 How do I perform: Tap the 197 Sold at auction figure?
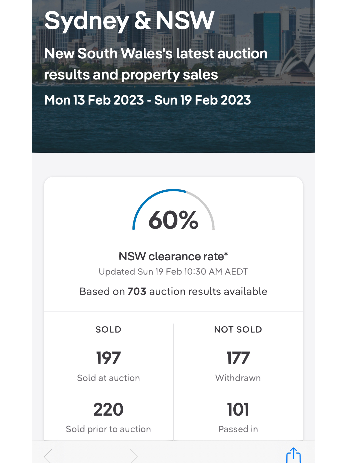tap(108, 358)
